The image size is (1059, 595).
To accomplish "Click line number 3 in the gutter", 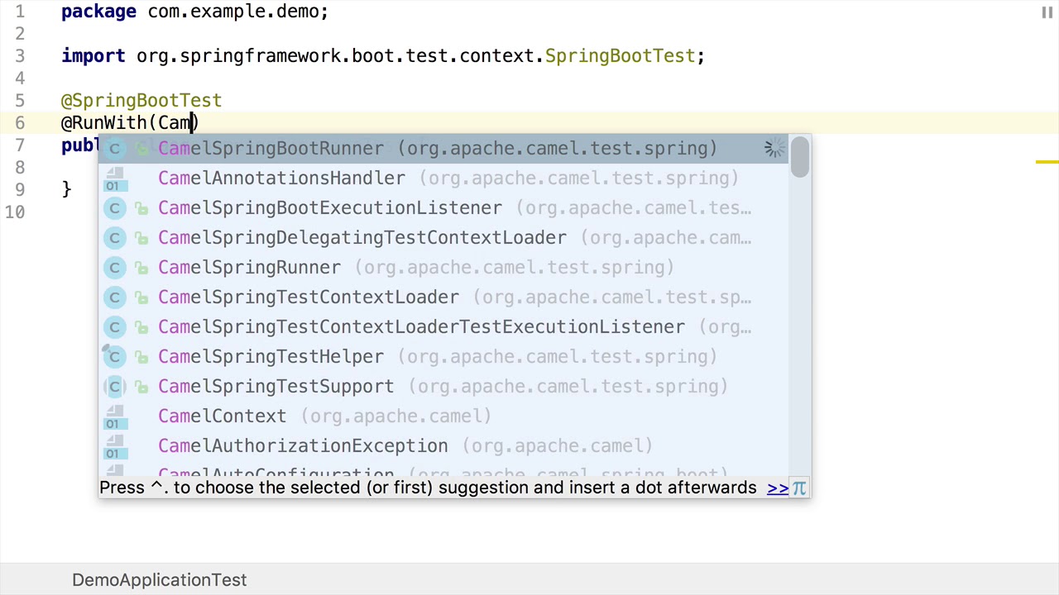I will click(x=20, y=56).
